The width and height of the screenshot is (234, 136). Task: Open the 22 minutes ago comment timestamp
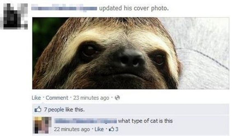pos(72,129)
